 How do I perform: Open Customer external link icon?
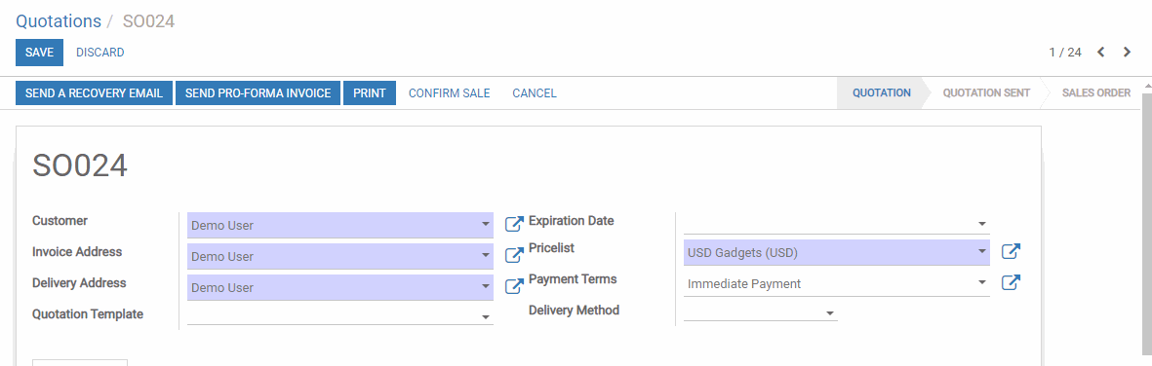tap(514, 224)
